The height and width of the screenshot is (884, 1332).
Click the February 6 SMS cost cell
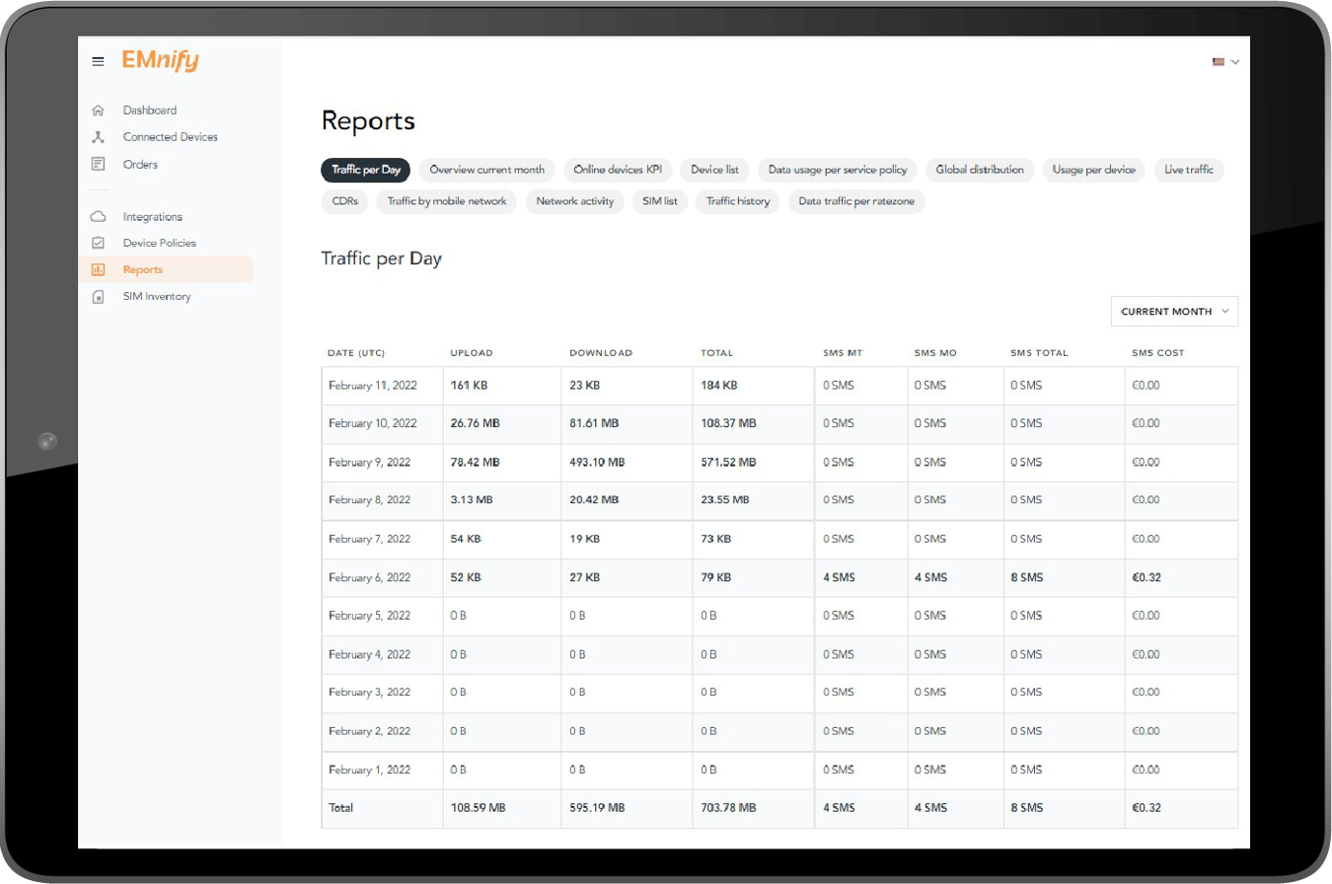coord(1147,577)
